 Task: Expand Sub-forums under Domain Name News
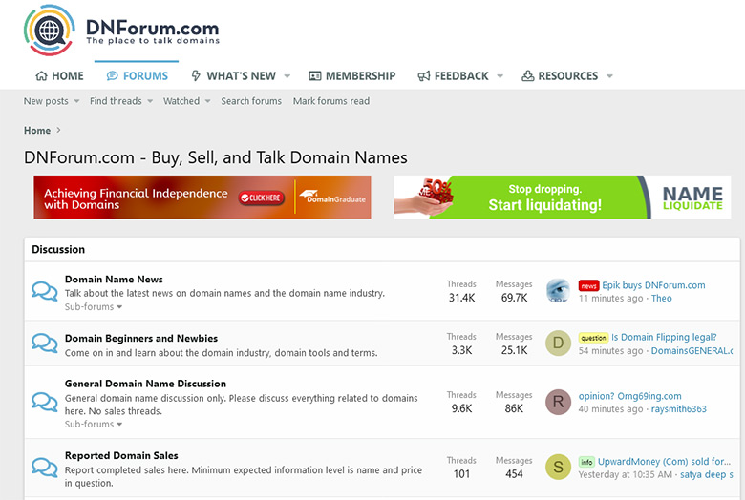pos(94,306)
